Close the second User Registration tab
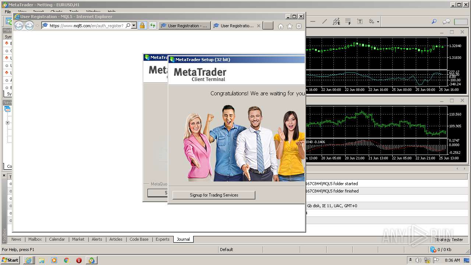Viewport: 471px width, 265px height. [x=259, y=26]
